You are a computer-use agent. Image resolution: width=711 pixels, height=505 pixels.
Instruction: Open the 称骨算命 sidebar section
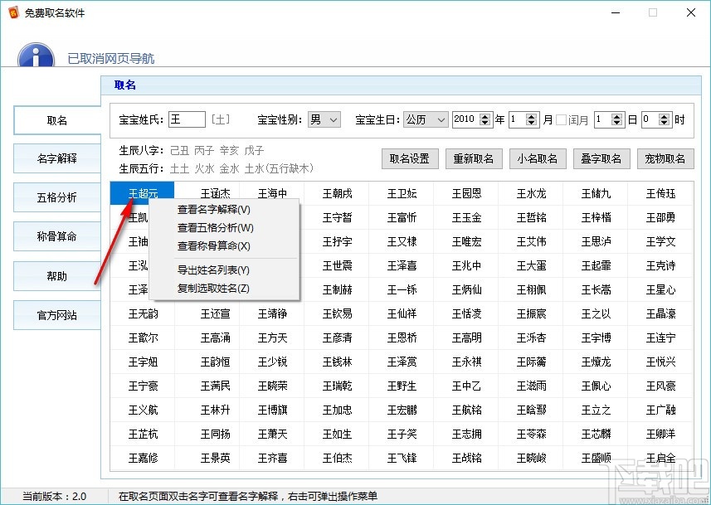point(56,236)
